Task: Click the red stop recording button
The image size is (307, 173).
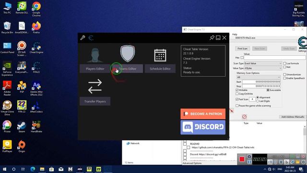Action: [x=242, y=159]
